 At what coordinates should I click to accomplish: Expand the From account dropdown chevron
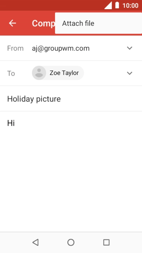click(x=130, y=48)
